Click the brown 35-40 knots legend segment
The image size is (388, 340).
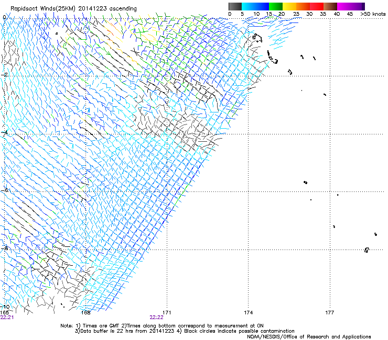pyautogui.click(x=330, y=6)
